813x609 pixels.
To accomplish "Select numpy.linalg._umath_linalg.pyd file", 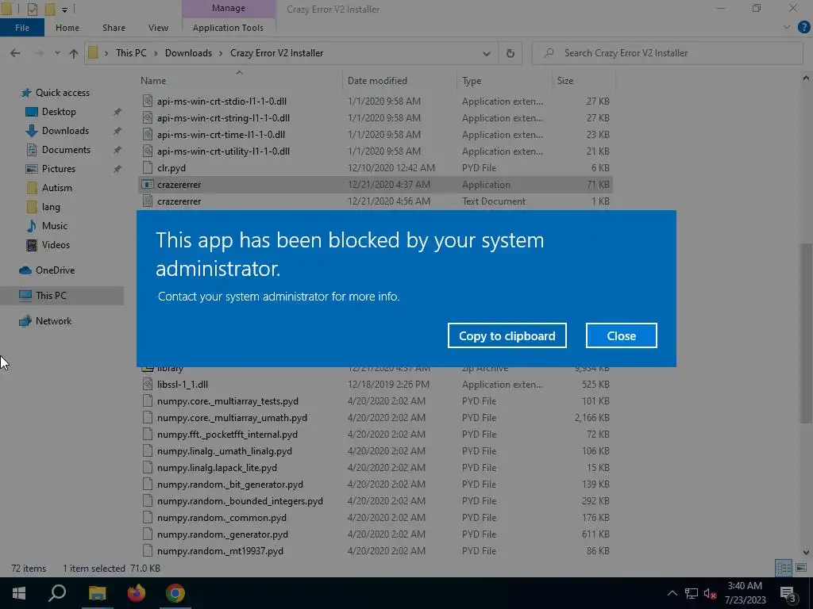I will point(225,451).
